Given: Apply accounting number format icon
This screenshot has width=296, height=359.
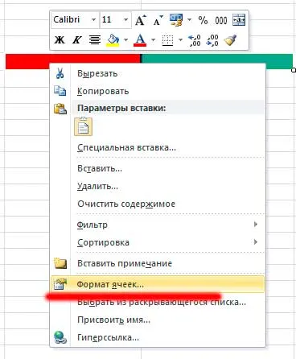Looking at the screenshot, I should [x=176, y=20].
